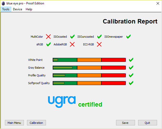Click the ugra certified logo

pos(75,101)
